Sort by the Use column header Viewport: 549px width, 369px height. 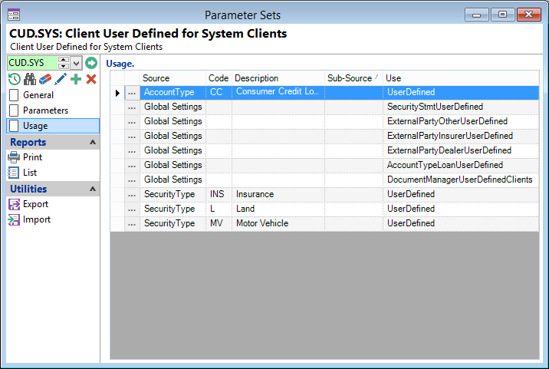click(x=461, y=78)
